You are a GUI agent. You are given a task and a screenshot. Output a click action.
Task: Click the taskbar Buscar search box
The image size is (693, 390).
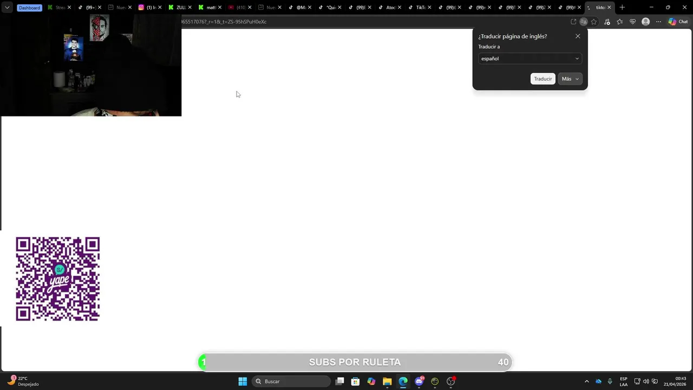(292, 381)
